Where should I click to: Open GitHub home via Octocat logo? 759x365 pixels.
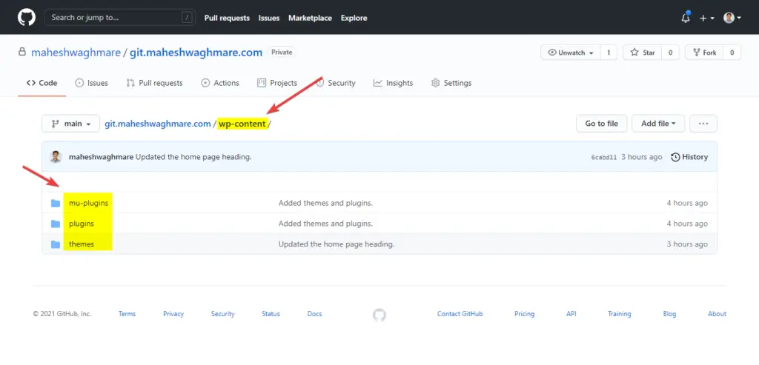coord(27,18)
